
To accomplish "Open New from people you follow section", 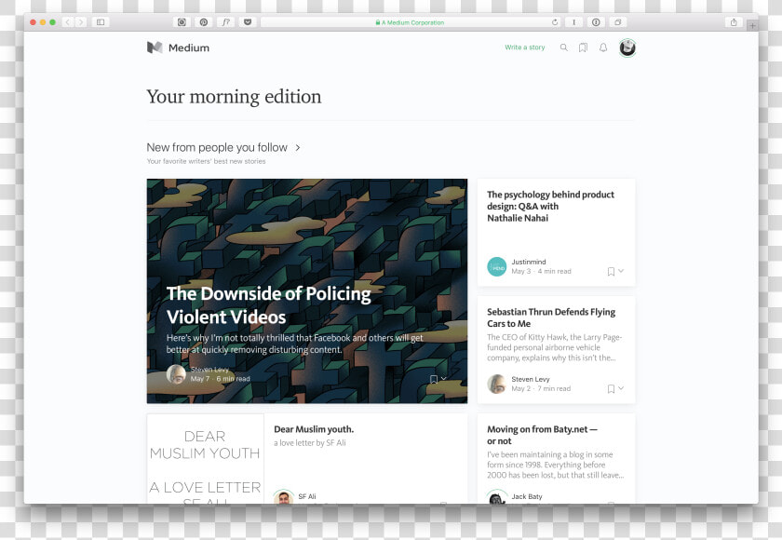I will click(217, 148).
